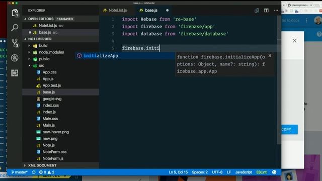Click Go to docs in the browser window
322x181 pixels.
click(291, 20)
